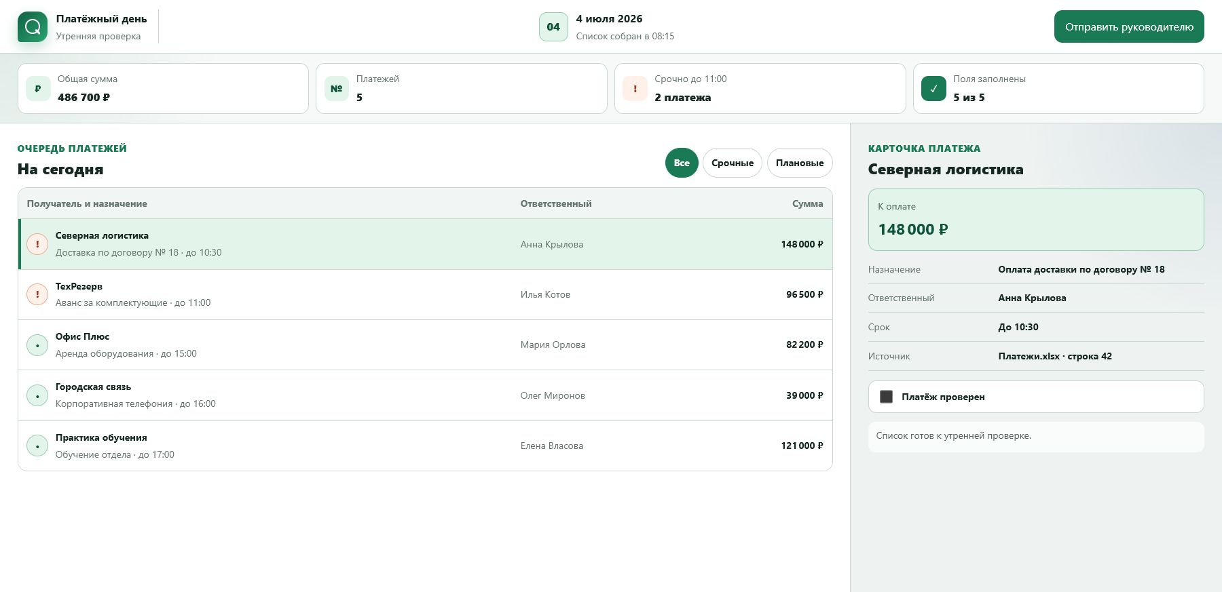Select the Практика обучения payment for 121 000 ₽
The image size is (1222, 592).
[x=425, y=446]
